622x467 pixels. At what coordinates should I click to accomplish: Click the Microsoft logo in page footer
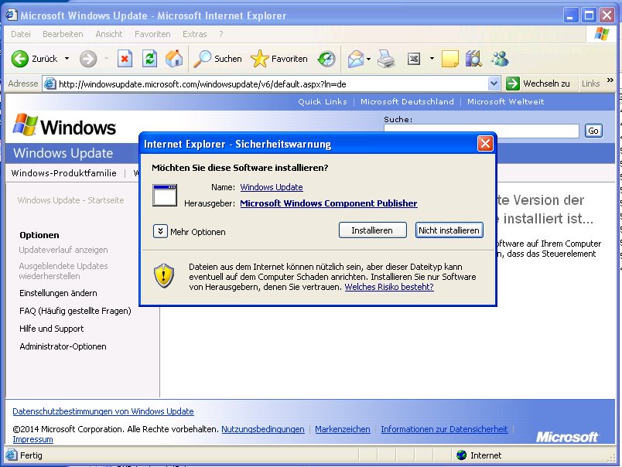(567, 437)
